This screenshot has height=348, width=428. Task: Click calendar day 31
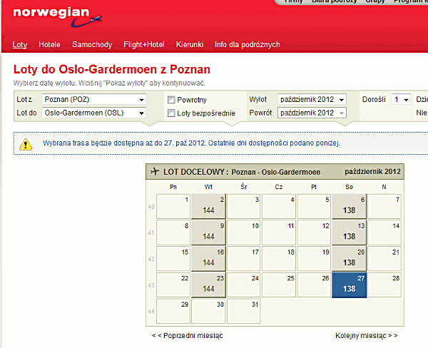click(x=243, y=311)
